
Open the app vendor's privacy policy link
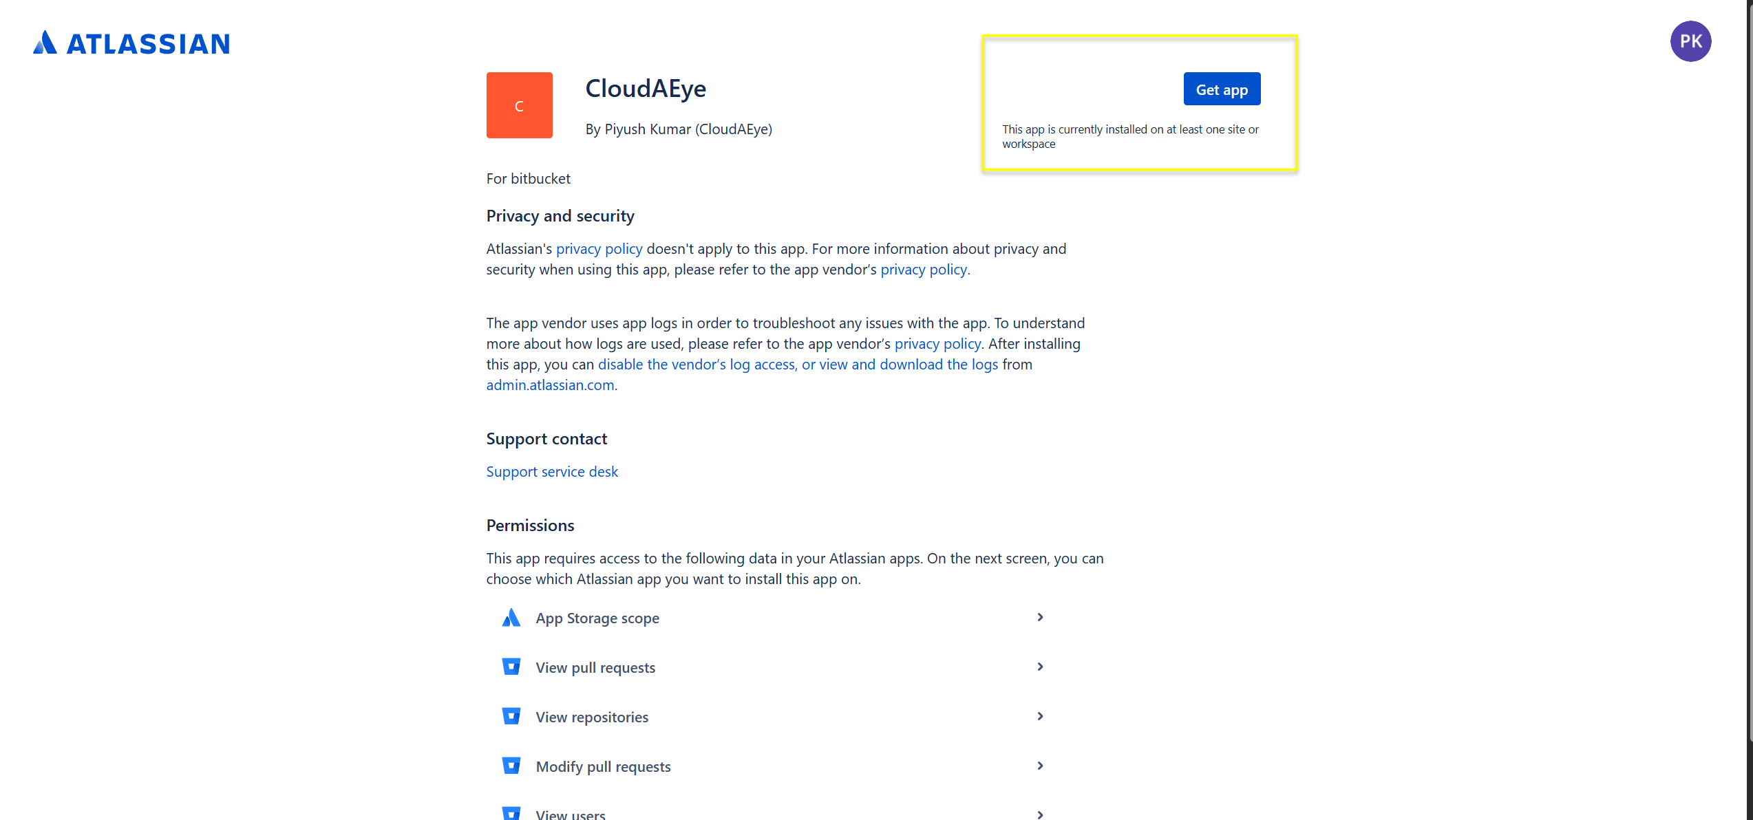tap(924, 269)
